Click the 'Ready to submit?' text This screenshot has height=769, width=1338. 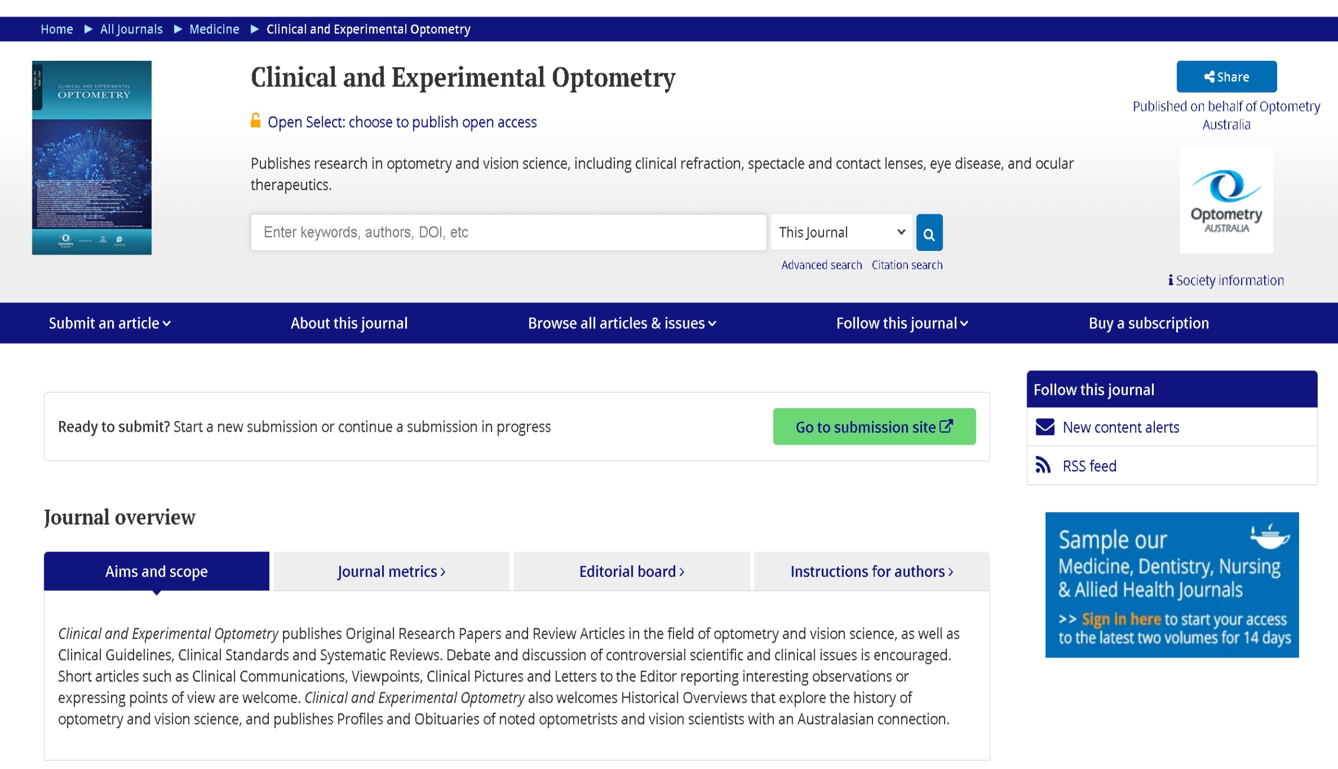click(114, 426)
